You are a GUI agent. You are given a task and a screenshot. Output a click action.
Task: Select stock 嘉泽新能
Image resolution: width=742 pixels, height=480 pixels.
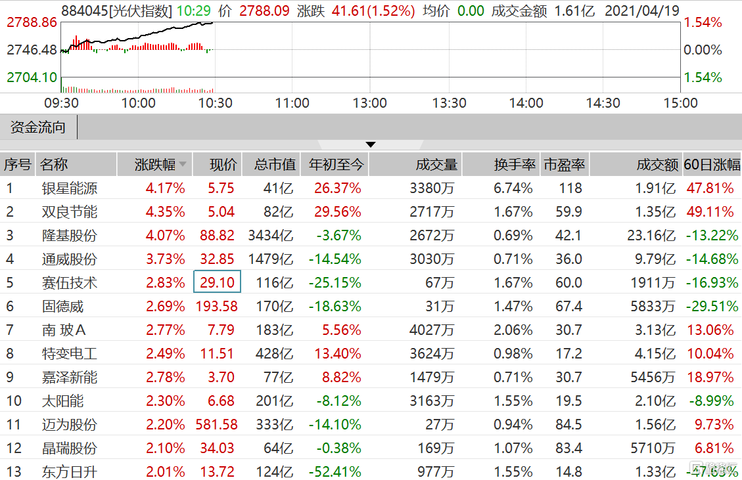click(x=70, y=378)
